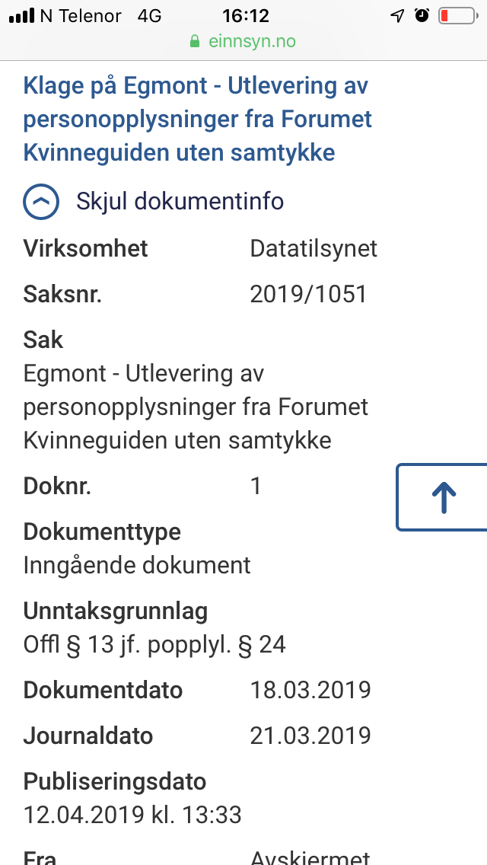
Task: Tap the Inngående dokument type value
Action: pyautogui.click(x=137, y=565)
